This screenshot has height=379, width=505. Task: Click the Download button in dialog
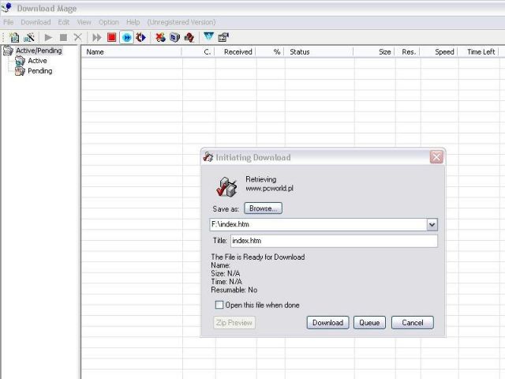point(327,322)
